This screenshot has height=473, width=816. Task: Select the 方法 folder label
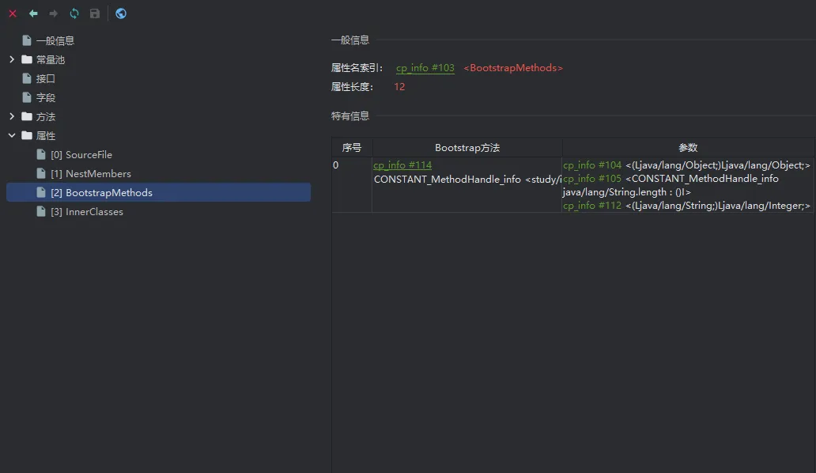click(45, 117)
